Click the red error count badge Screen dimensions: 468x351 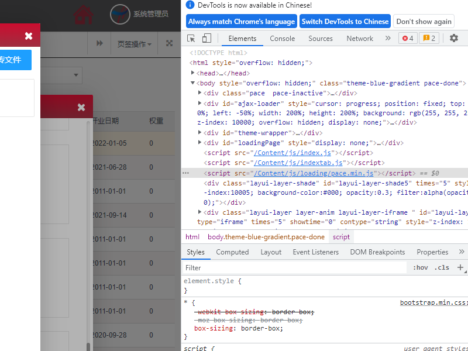coord(408,39)
